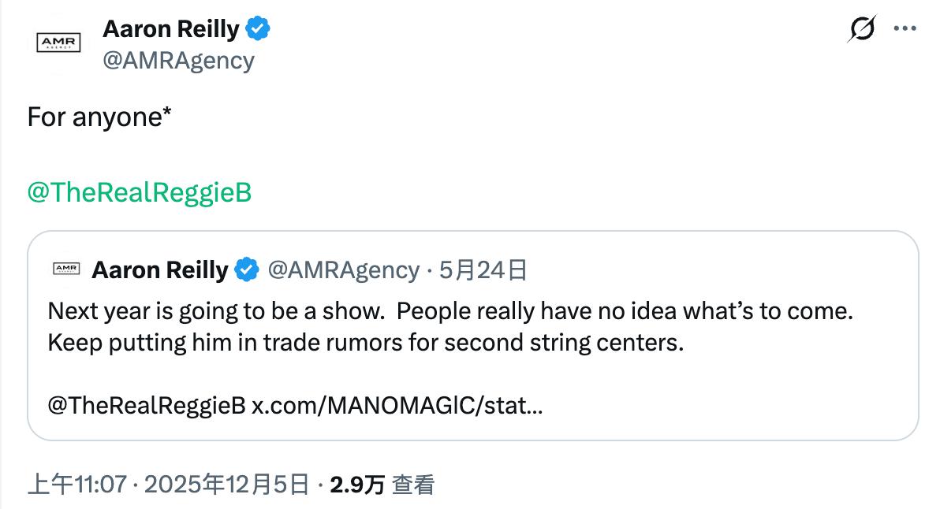Click the AMR avatar in the quoted tweet
The height and width of the screenshot is (509, 940).
point(67,267)
